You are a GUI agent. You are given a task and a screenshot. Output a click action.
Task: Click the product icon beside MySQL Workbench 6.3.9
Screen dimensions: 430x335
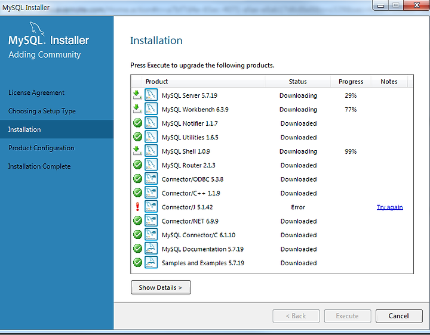click(151, 109)
